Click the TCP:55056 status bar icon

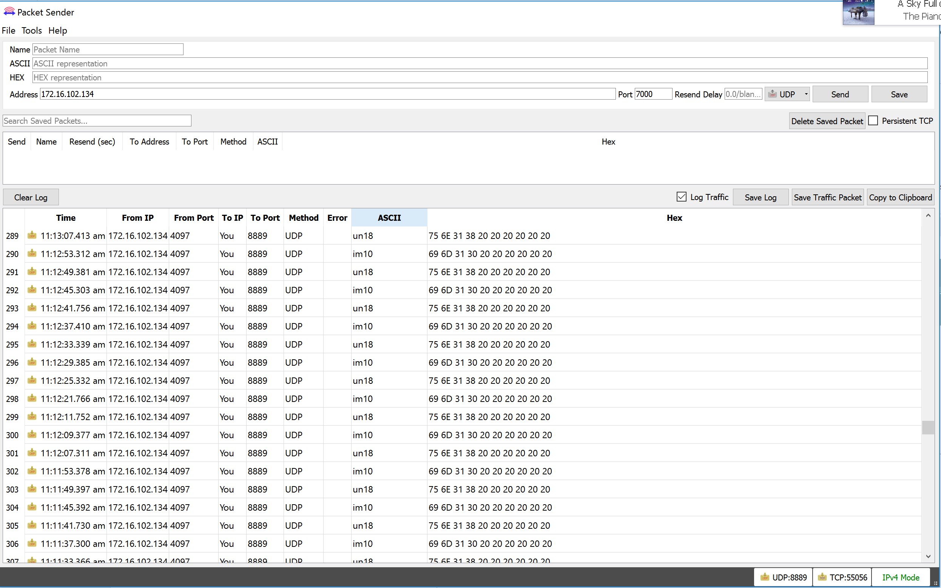pyautogui.click(x=822, y=577)
